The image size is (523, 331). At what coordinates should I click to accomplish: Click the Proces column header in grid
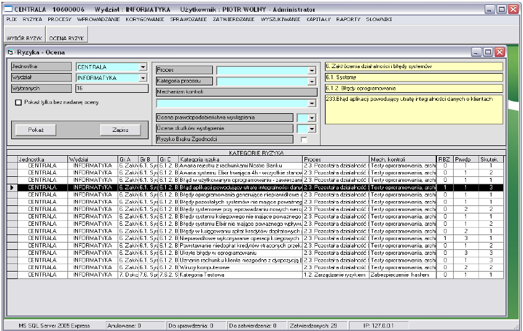pyautogui.click(x=336, y=160)
